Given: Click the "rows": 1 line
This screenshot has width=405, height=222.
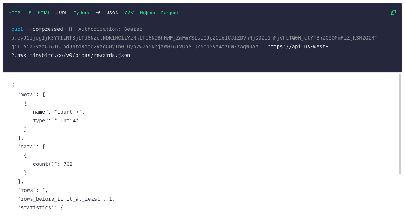Looking at the screenshot, I should (33, 190).
